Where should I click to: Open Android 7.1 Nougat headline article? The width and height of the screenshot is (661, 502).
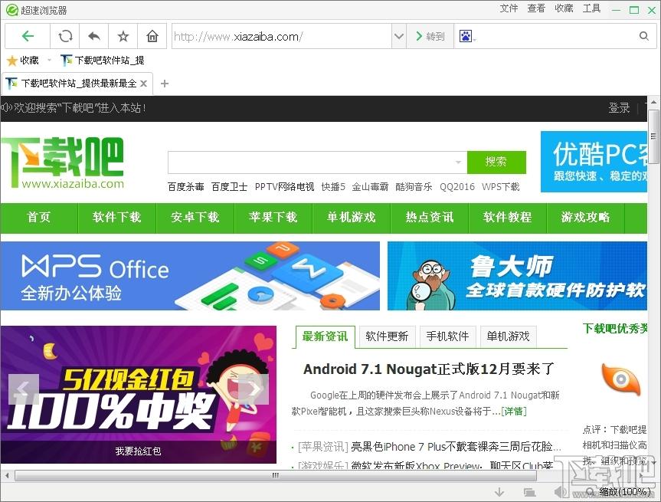(429, 369)
